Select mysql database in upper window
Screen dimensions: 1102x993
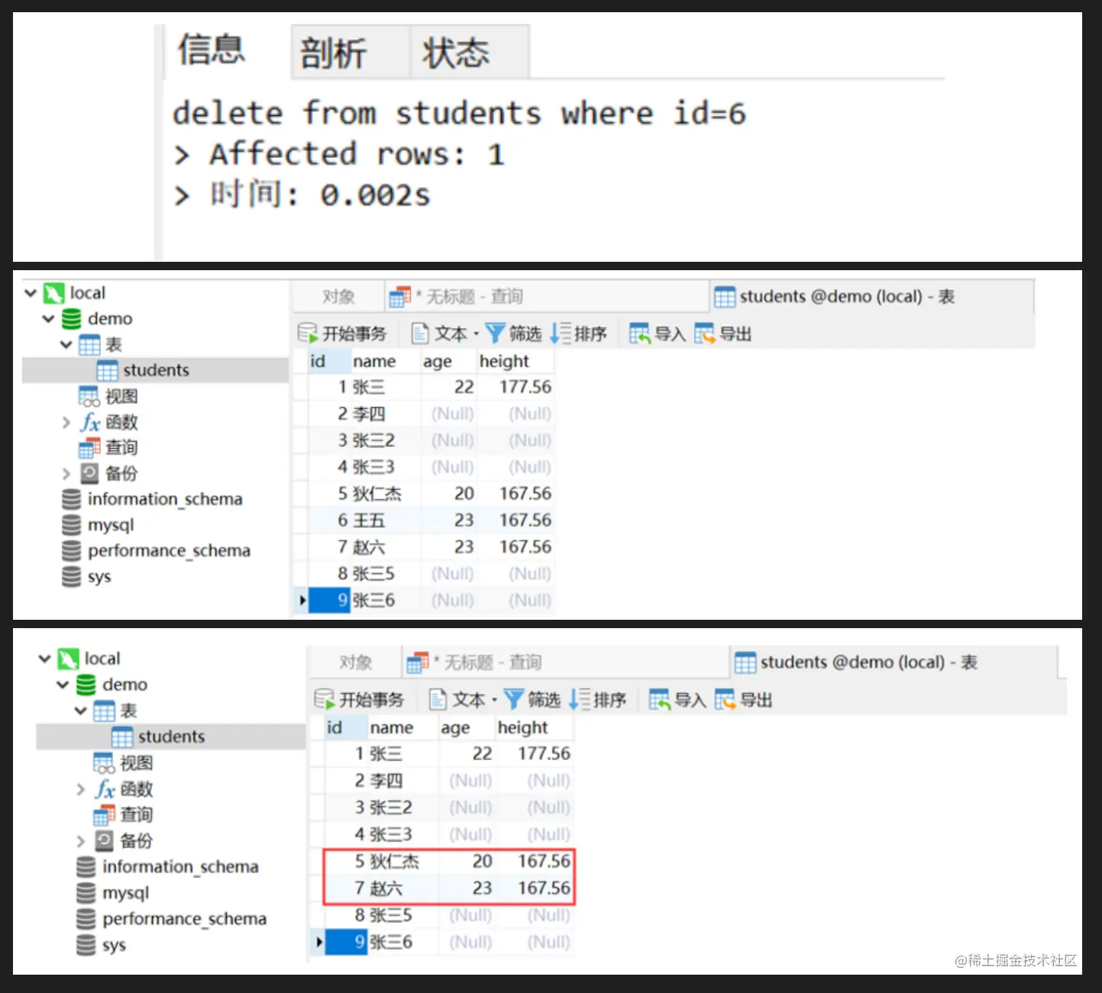click(98, 525)
